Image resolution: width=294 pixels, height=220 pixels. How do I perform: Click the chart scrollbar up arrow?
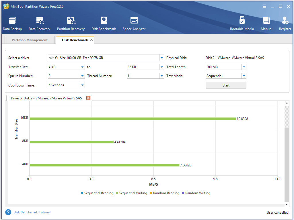(x=287, y=103)
